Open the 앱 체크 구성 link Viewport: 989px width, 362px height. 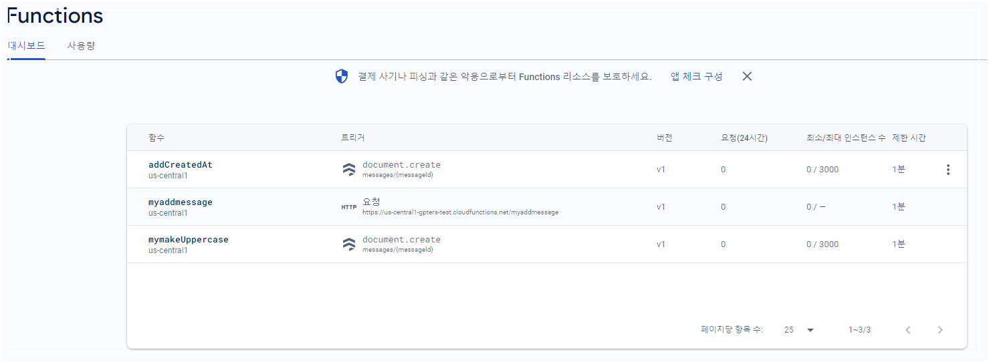click(697, 76)
